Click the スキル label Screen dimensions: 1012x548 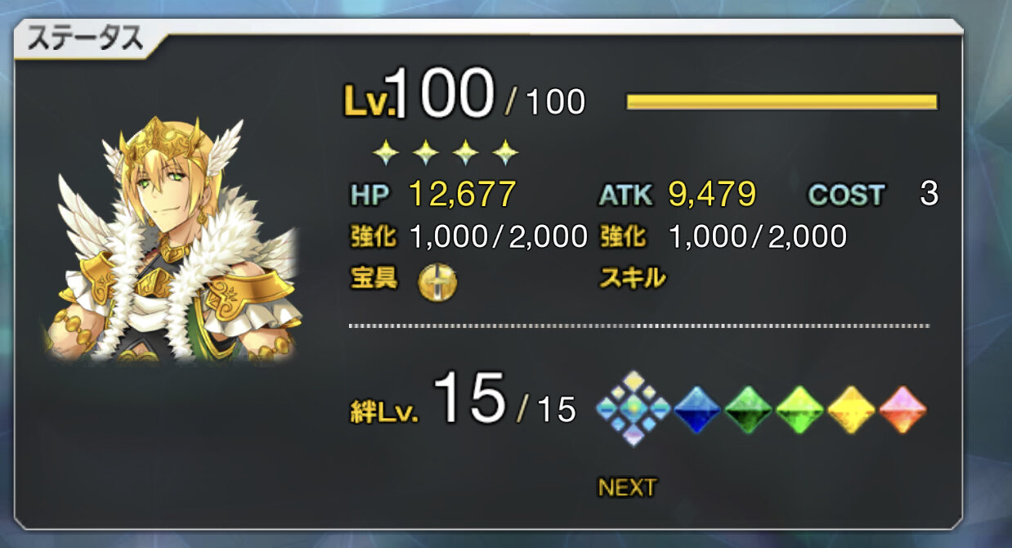point(633,278)
